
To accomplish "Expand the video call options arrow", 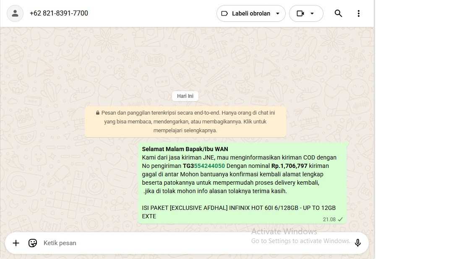I will pos(312,13).
